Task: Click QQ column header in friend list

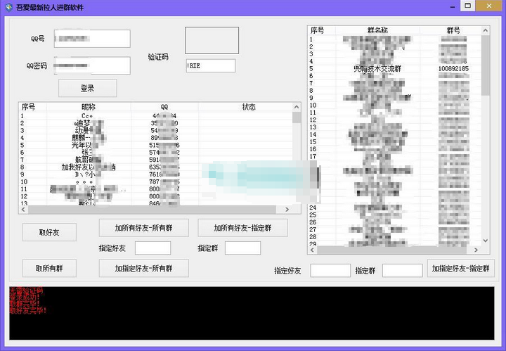Action: tap(164, 107)
